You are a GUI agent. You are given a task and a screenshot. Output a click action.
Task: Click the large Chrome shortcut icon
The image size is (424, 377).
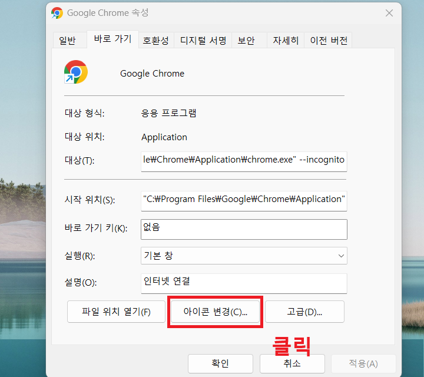(x=76, y=72)
